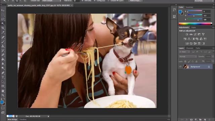The height and width of the screenshot is (121, 215).
Task: Select the Zoom tool
Action: (3, 95)
